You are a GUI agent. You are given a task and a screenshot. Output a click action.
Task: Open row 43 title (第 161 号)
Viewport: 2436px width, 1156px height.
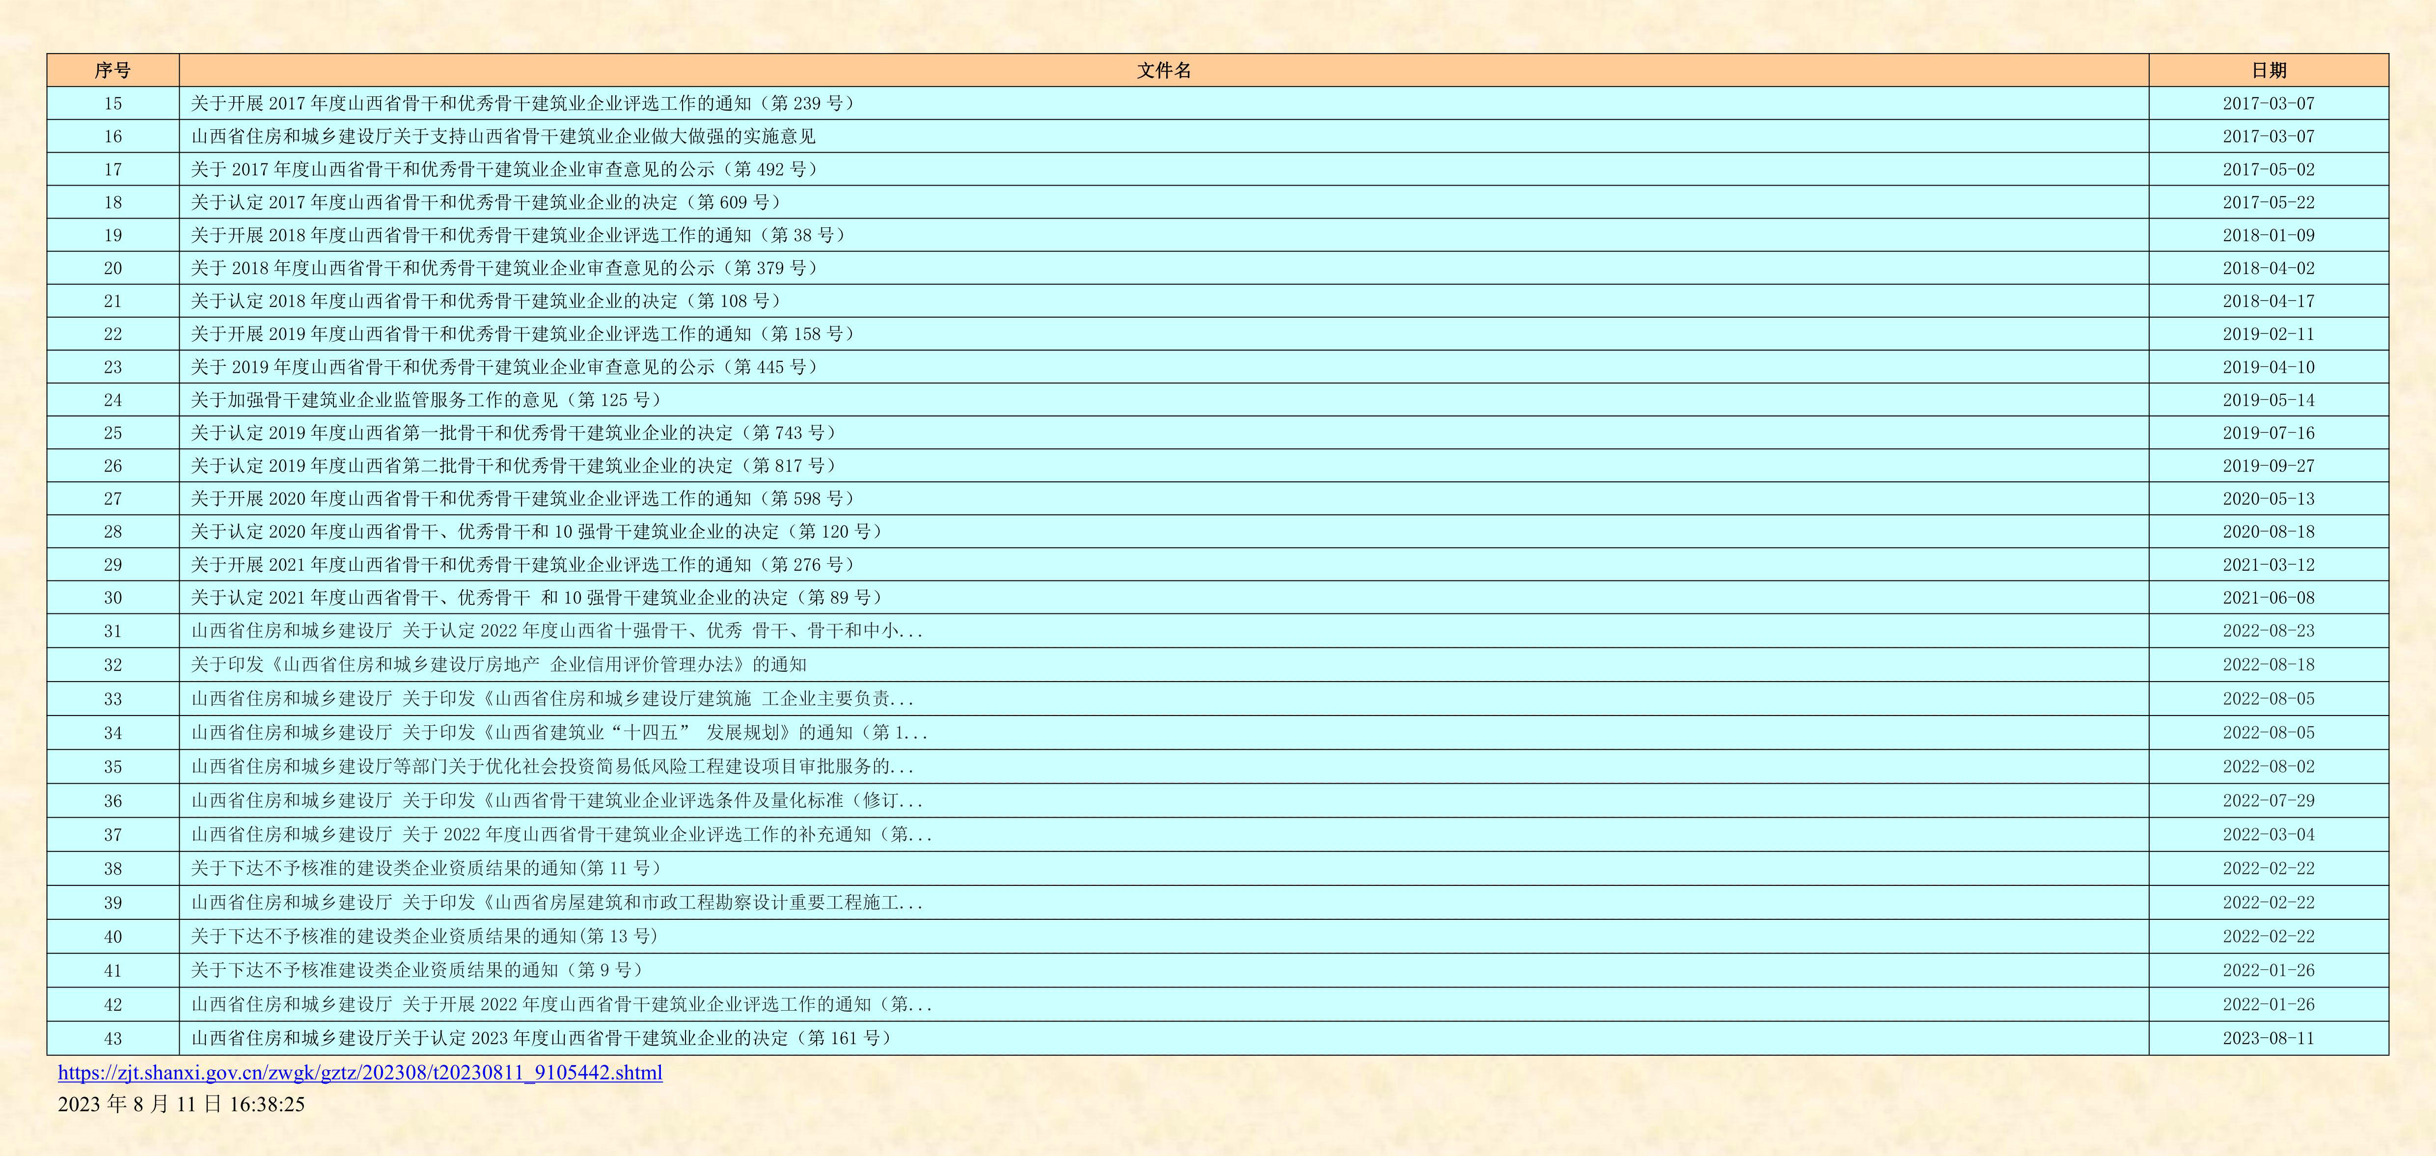(541, 1039)
